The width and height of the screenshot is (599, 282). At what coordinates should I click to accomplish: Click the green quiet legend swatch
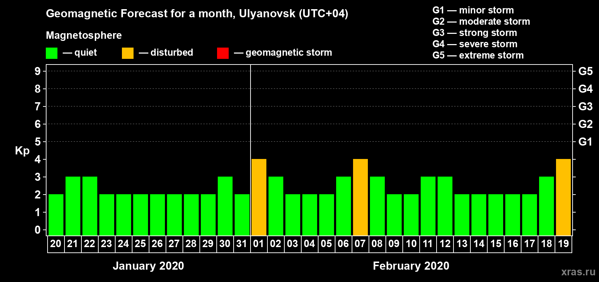pos(52,53)
